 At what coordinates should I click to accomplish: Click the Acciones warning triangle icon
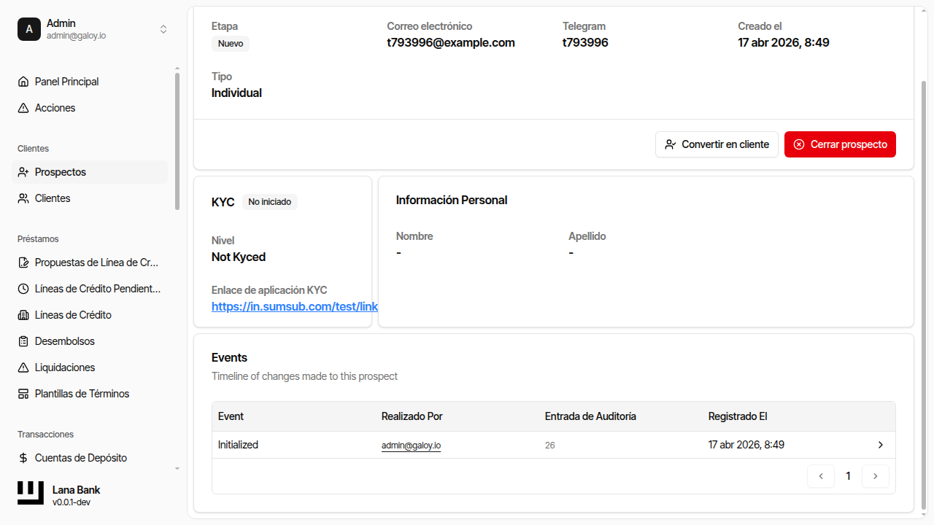tap(23, 107)
